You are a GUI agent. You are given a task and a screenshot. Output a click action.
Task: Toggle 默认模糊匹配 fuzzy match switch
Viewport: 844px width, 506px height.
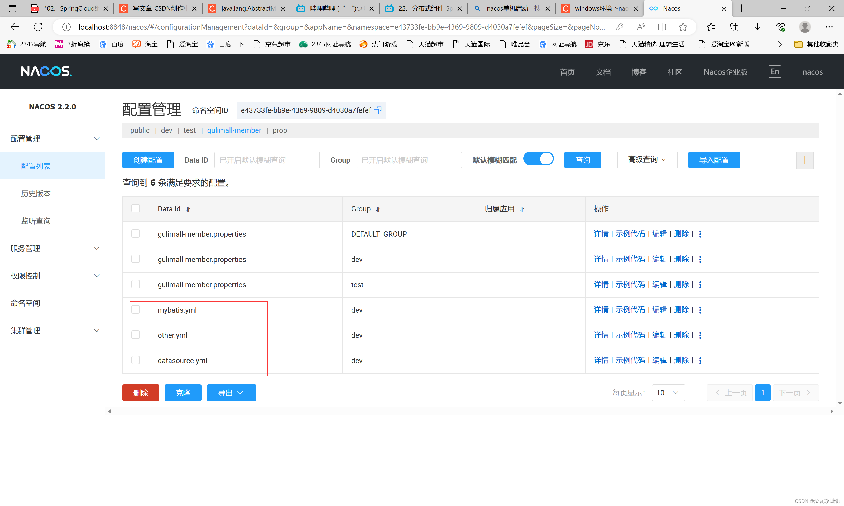coord(538,159)
